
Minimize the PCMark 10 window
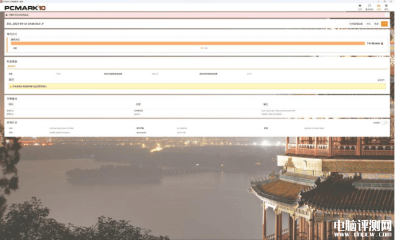(378, 1)
